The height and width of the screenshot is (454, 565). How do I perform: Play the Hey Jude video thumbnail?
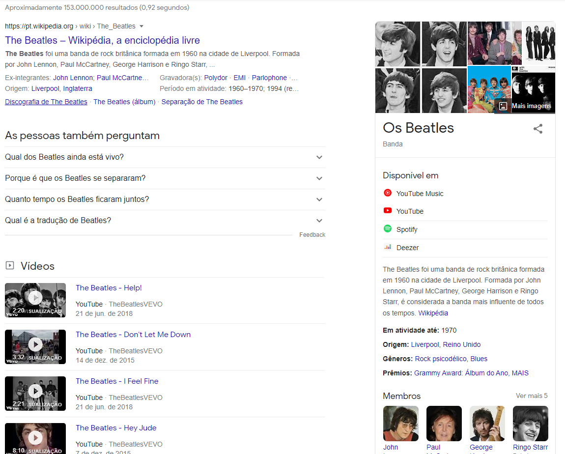click(x=35, y=438)
